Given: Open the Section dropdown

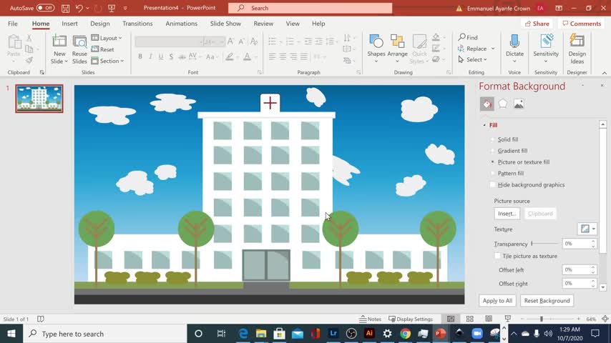Looking at the screenshot, I should click(x=107, y=61).
